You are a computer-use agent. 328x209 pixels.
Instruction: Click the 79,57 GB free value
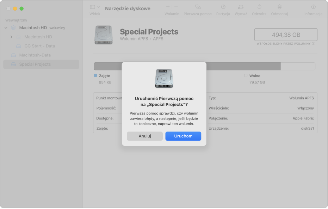pos(257,82)
